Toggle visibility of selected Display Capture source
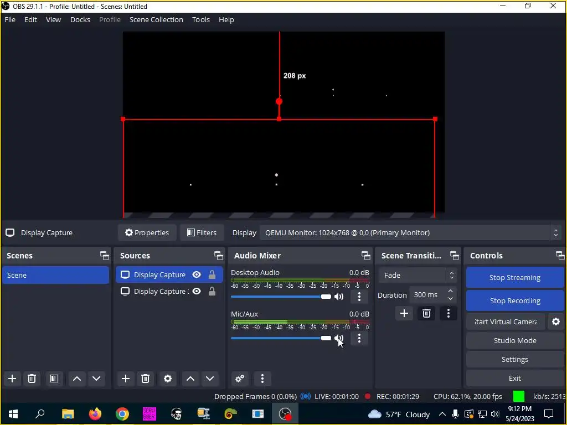 197,274
